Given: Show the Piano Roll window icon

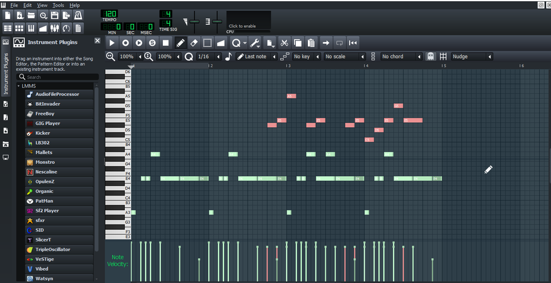Looking at the screenshot, I should [31, 28].
